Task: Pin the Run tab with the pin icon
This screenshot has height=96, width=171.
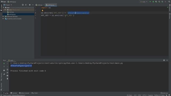Action: (x=4, y=74)
